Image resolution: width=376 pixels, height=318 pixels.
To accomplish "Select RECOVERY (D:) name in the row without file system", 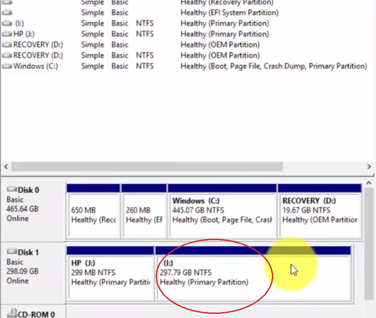I will pyautogui.click(x=38, y=45).
